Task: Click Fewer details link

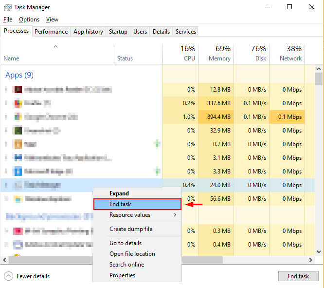Action: [33, 276]
